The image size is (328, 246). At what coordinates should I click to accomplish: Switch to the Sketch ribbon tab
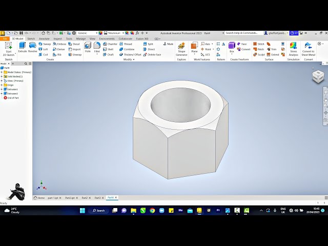pos(31,39)
